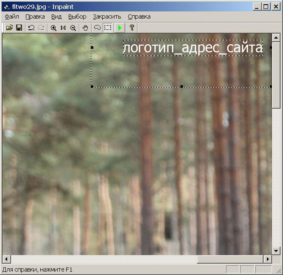Set zoom to actual size 1:1
283x275 pixels.
(63, 28)
